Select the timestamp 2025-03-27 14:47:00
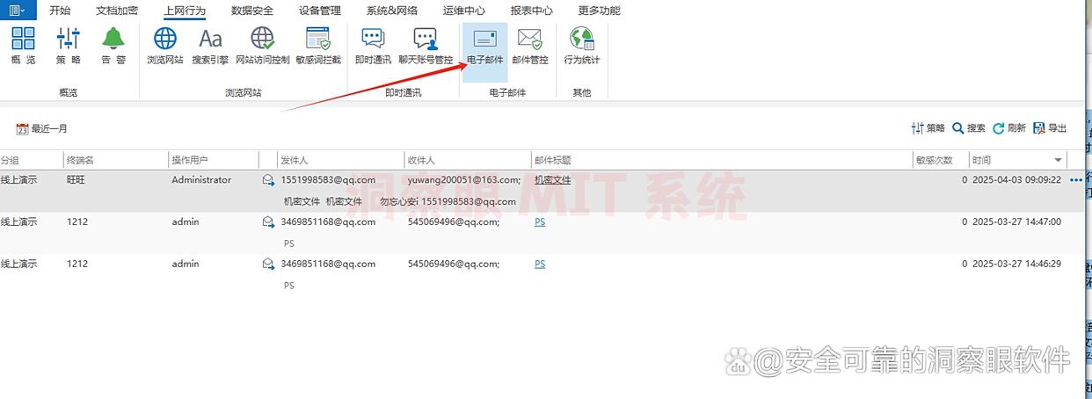 tap(1016, 221)
